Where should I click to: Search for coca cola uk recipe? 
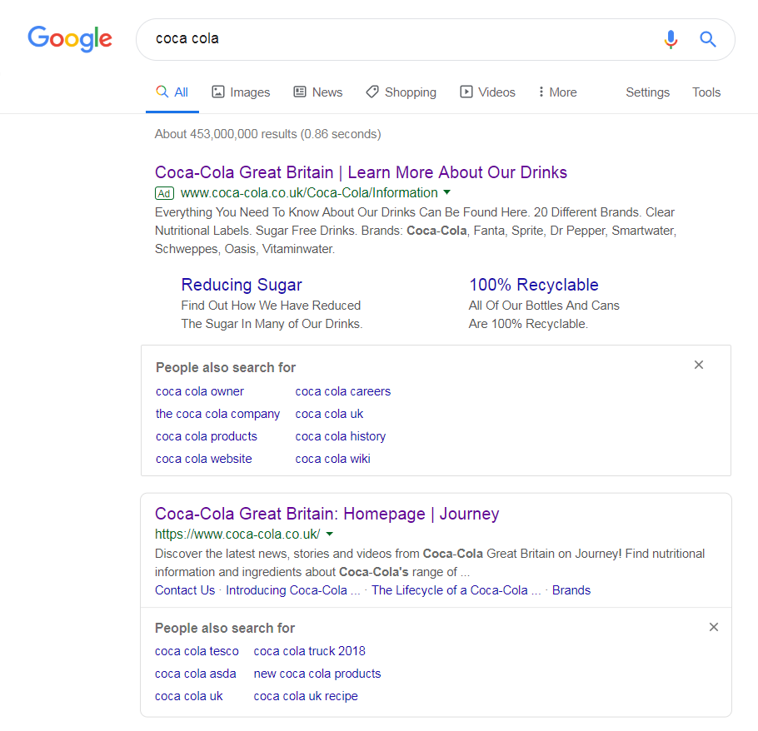[x=306, y=696]
